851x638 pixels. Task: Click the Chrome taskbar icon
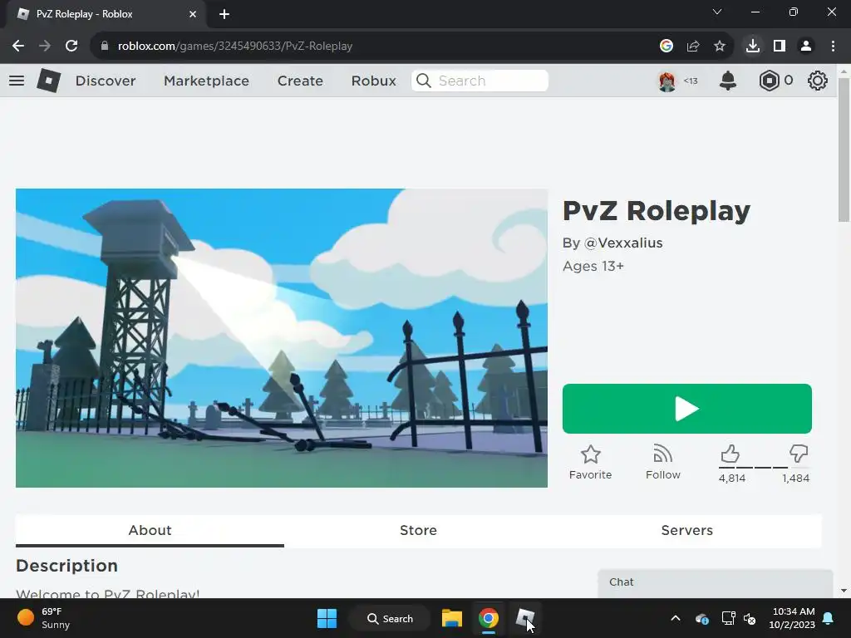tap(489, 618)
